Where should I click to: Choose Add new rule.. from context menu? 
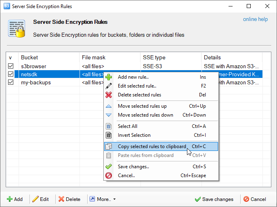pos(161,77)
